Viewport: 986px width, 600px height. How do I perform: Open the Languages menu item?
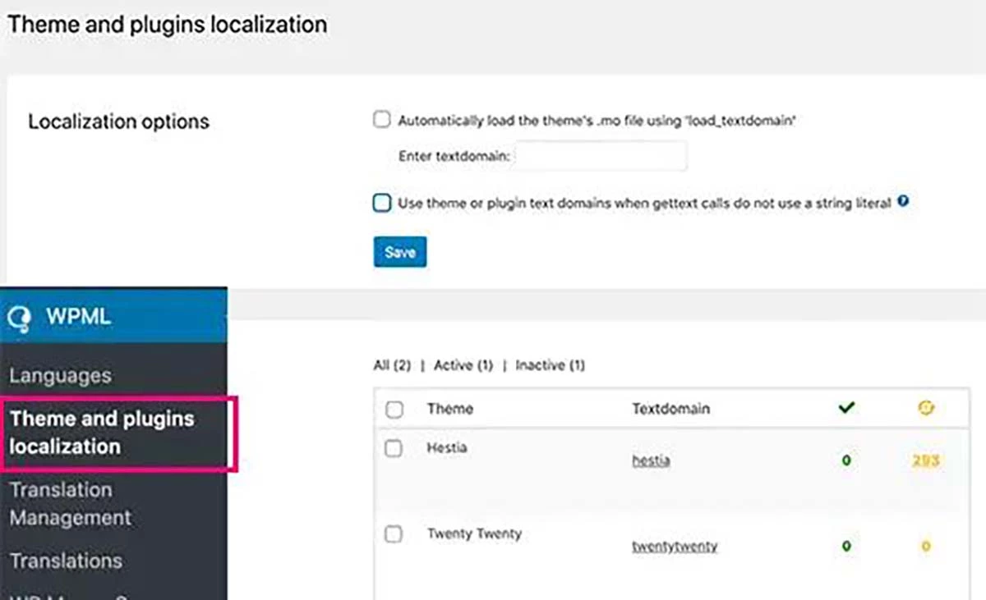point(60,376)
